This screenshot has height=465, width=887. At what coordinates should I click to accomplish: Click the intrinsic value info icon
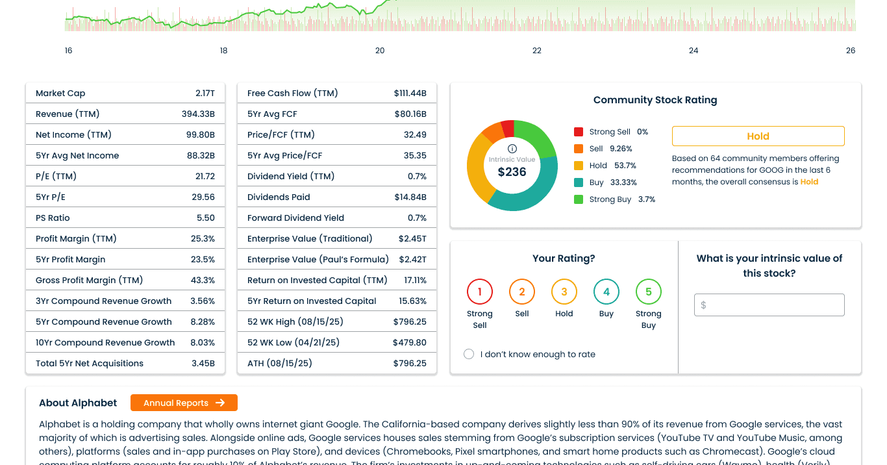point(512,147)
